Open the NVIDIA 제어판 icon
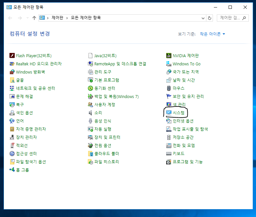 pyautogui.click(x=168, y=56)
